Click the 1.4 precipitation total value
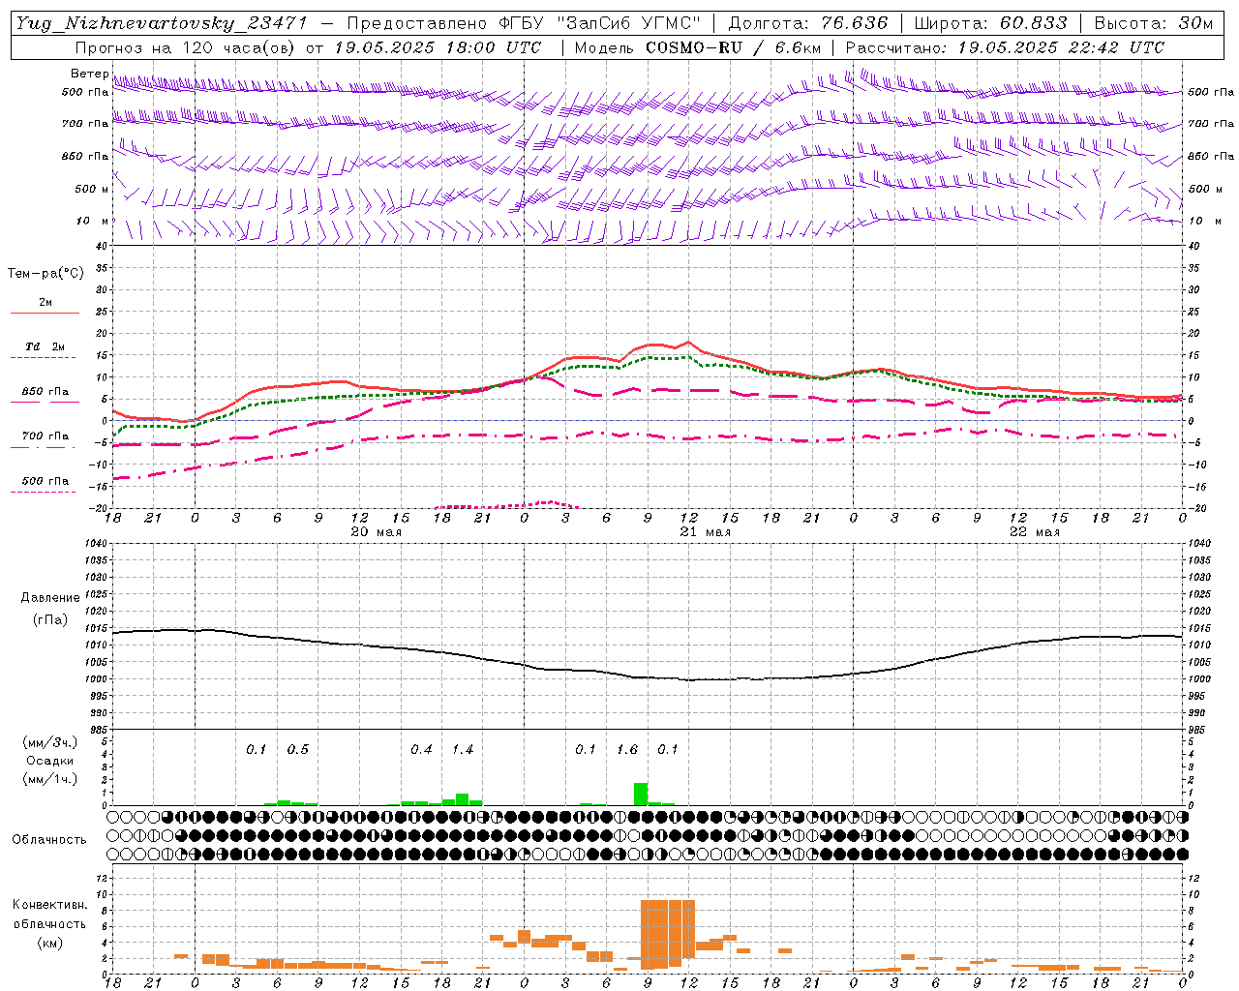The width and height of the screenshot is (1239, 991). (463, 750)
